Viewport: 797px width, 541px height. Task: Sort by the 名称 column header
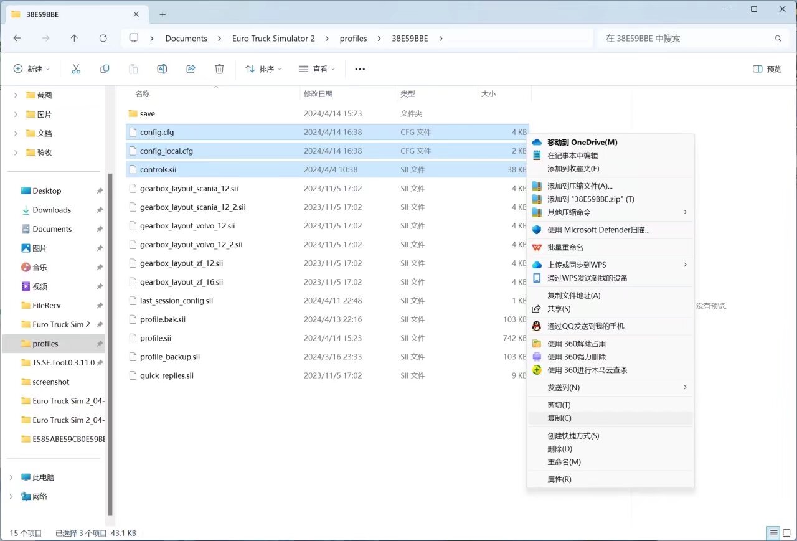143,94
